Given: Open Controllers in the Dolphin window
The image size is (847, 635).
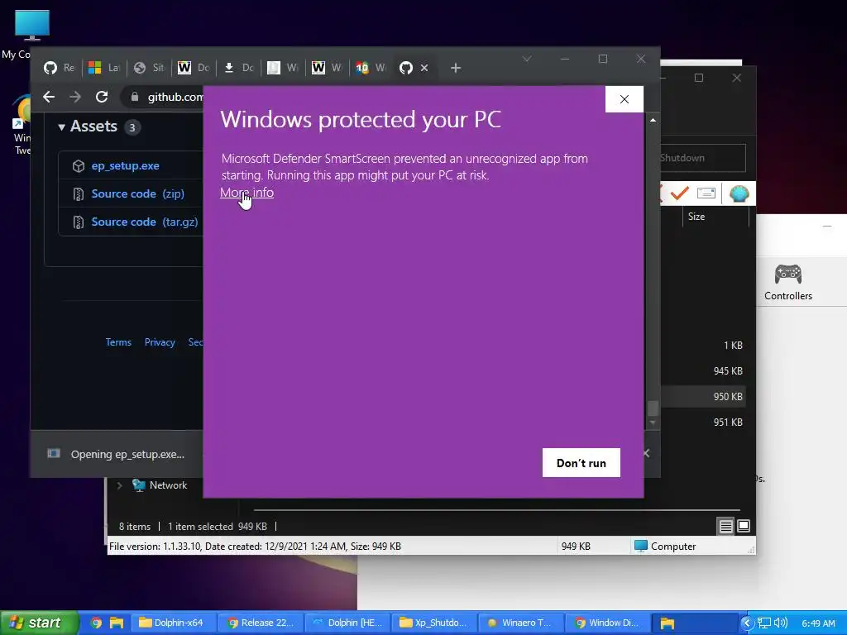Looking at the screenshot, I should click(788, 283).
